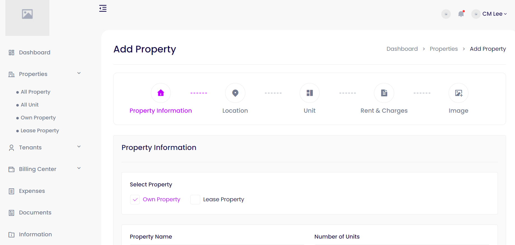Open the notifications bell
This screenshot has height=245, width=515.
pyautogui.click(x=461, y=14)
